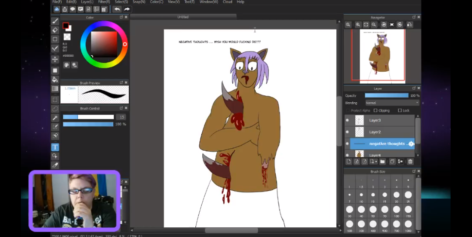This screenshot has width=472, height=237.
Task: Hide Layer2 visibility dot
Action: pyautogui.click(x=347, y=132)
